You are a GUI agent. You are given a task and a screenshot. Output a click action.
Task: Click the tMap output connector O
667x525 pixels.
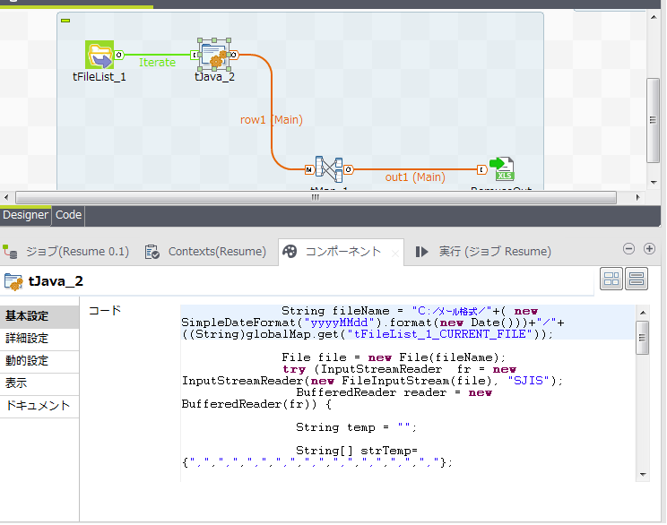coord(348,169)
